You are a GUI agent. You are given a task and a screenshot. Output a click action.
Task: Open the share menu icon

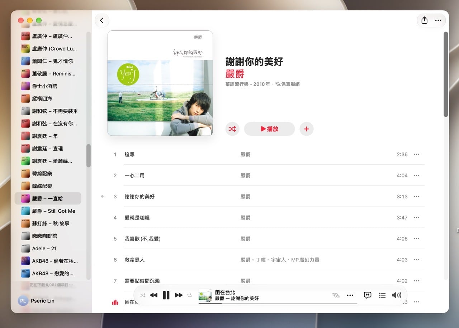425,20
